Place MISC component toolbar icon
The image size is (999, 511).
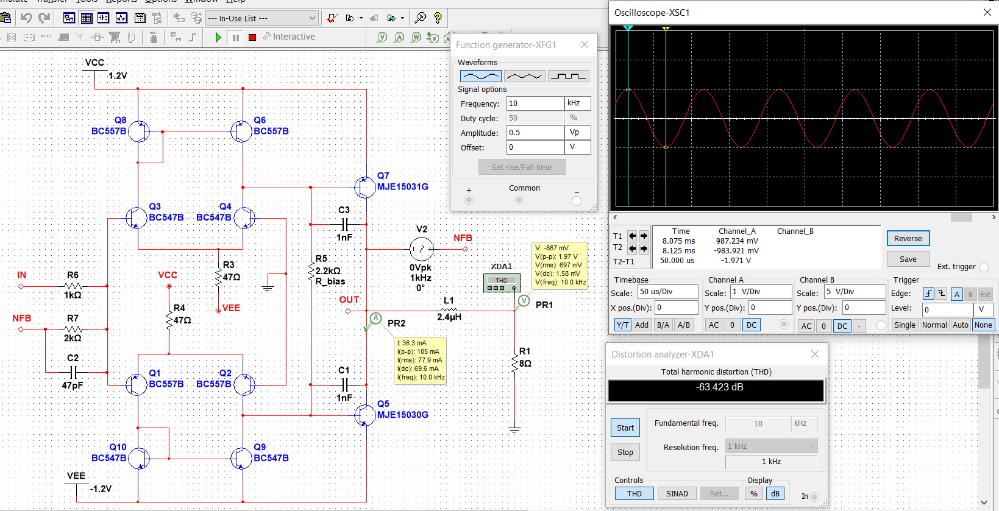[46, 37]
